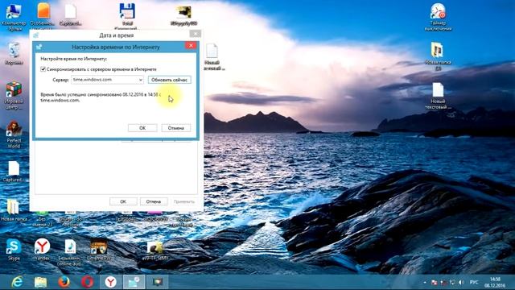
Task: Open the Новая папка folder on the left
Action: [x=13, y=207]
